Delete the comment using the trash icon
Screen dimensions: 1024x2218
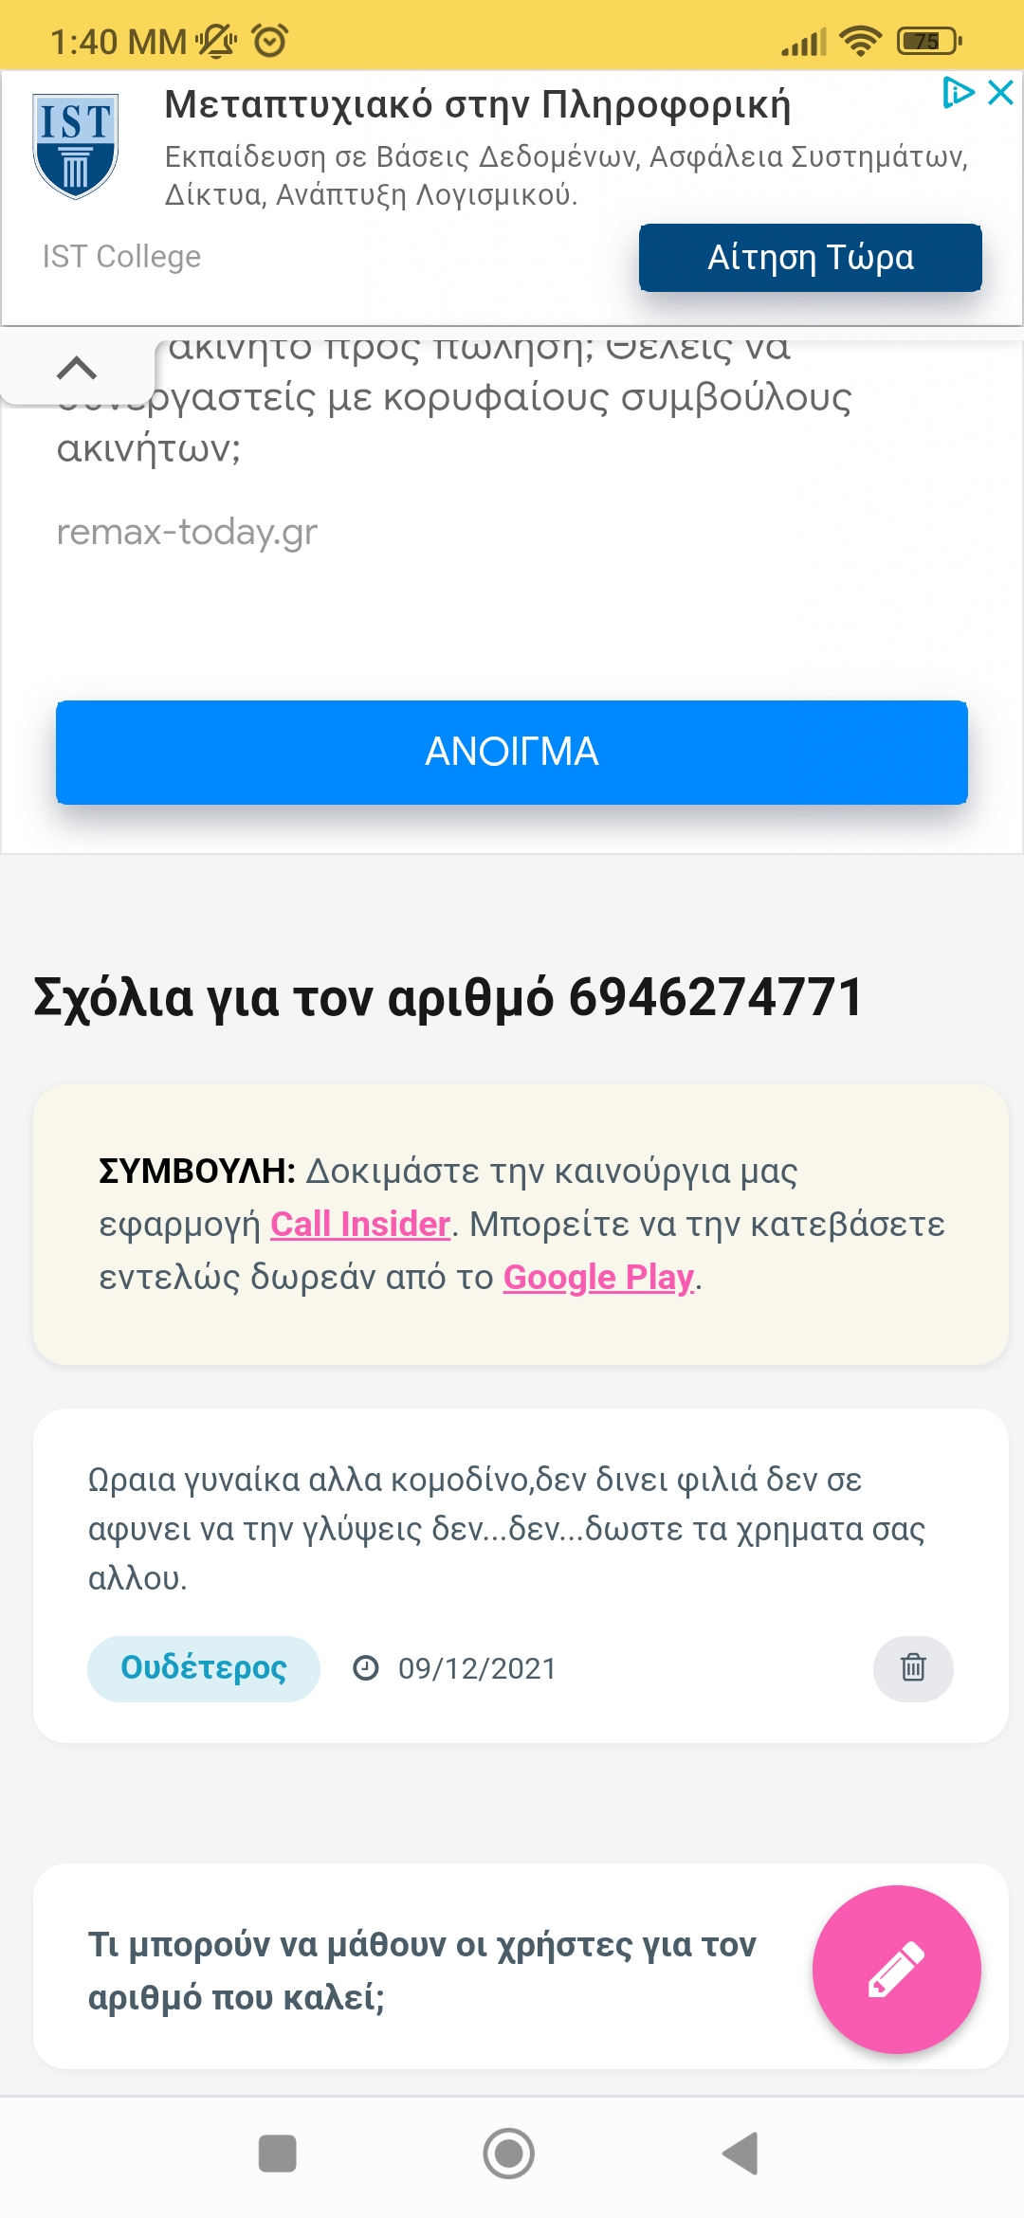coord(913,1667)
